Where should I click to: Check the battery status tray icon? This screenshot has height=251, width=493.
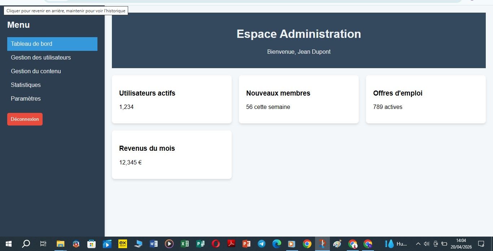click(444, 244)
